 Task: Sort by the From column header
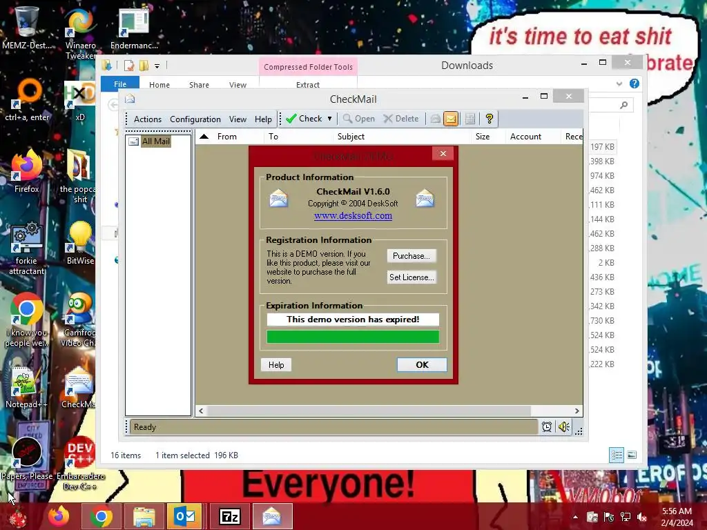(x=238, y=137)
